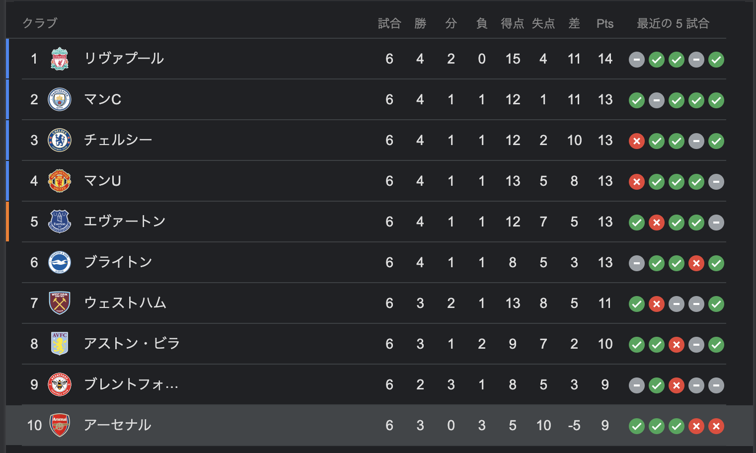Click the Brentford club crest

(60, 384)
